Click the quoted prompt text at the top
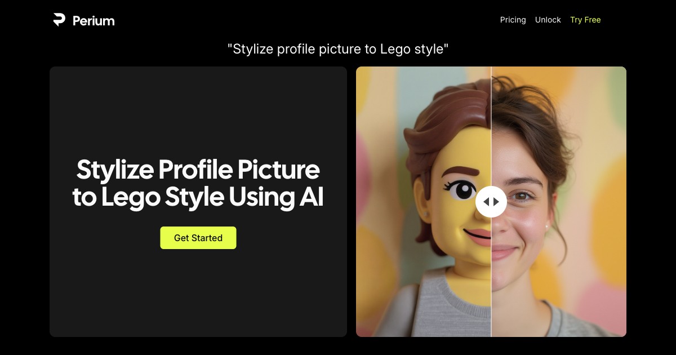Viewport: 676px width, 355px height. (x=338, y=49)
